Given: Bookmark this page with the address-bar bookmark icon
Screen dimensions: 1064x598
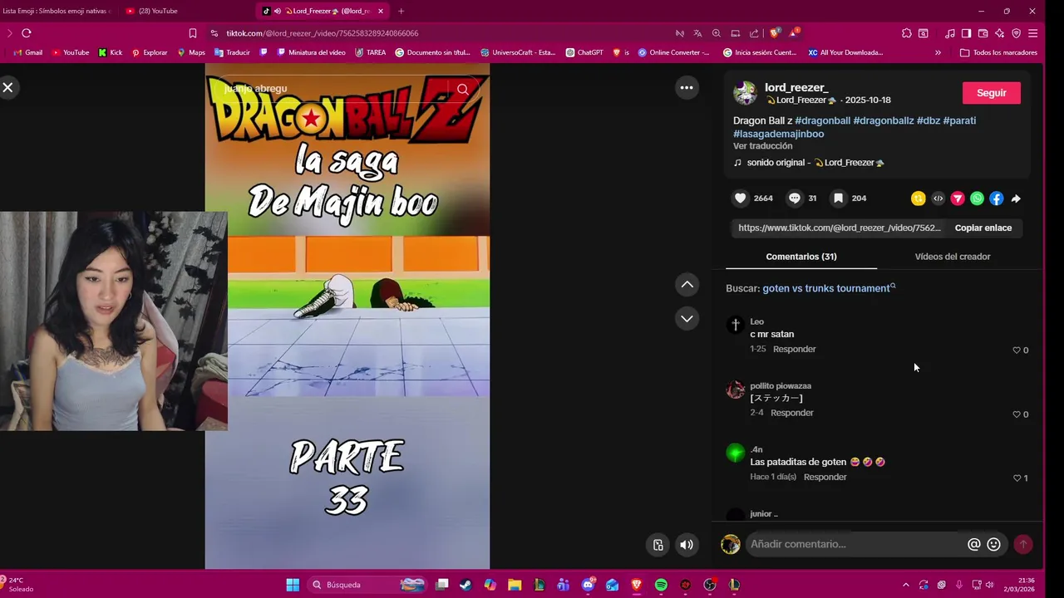Looking at the screenshot, I should click(193, 33).
